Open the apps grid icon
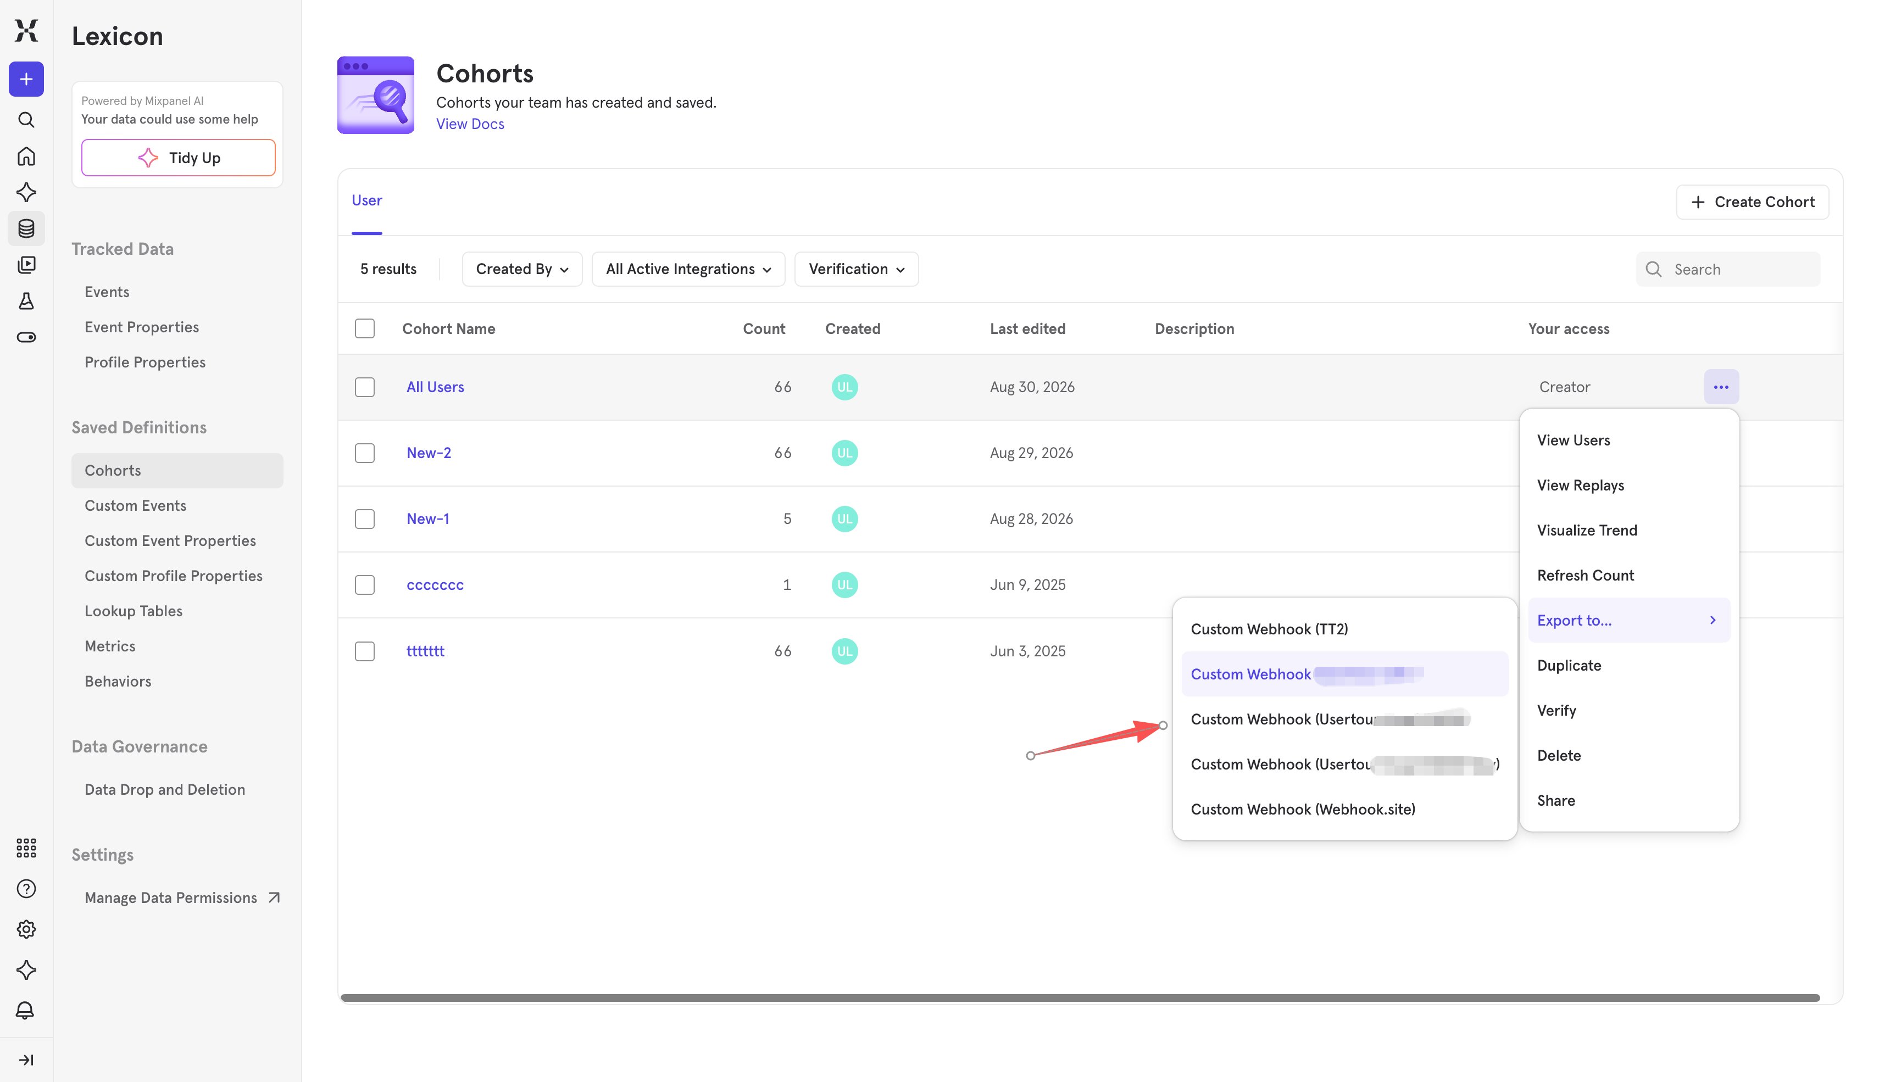Screen dimensions: 1879x1082 click(x=26, y=848)
